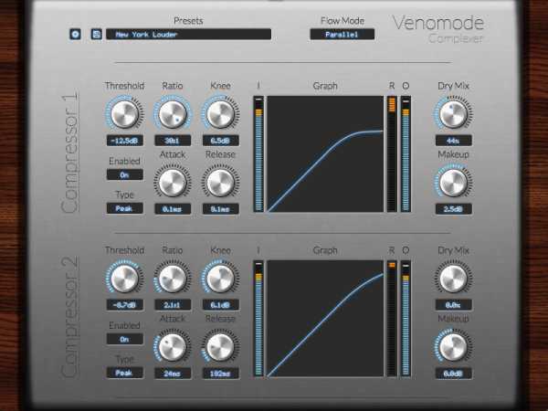Toggle Compressor 1 Enabled On switch
Screen dimensions: 548x411
[125, 174]
